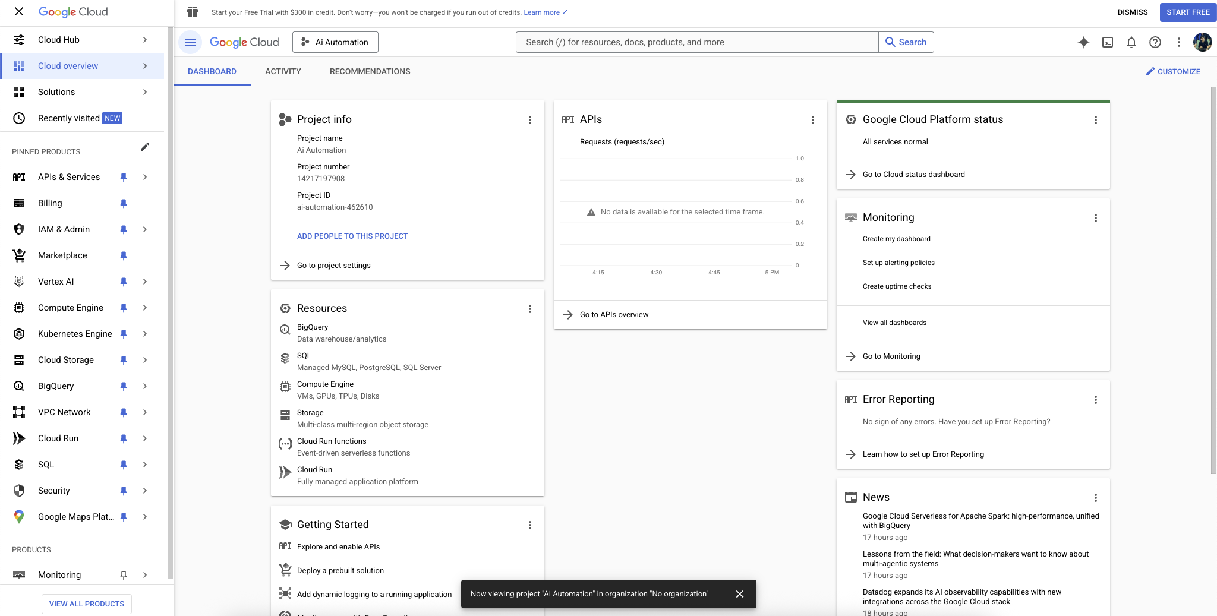
Task: Edit pinned products with pencil icon
Action: click(x=145, y=147)
